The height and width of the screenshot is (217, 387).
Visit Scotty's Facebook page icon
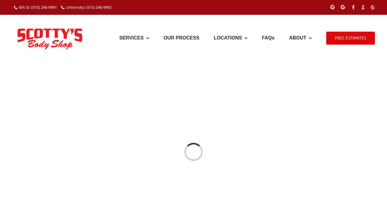[353, 7]
